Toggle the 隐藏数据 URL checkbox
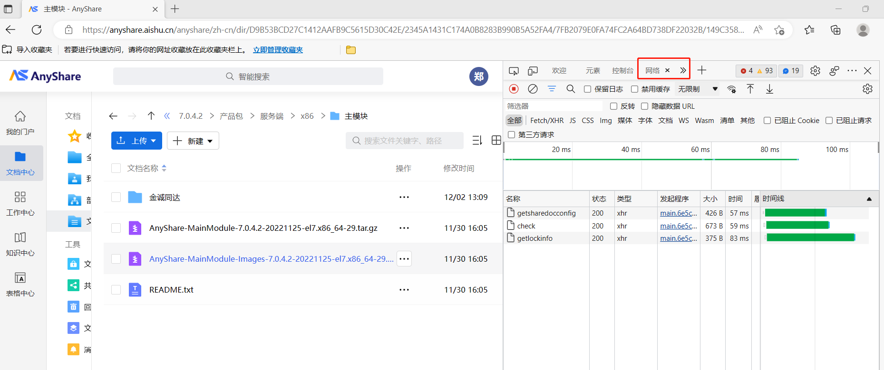The height and width of the screenshot is (370, 884). 645,106
